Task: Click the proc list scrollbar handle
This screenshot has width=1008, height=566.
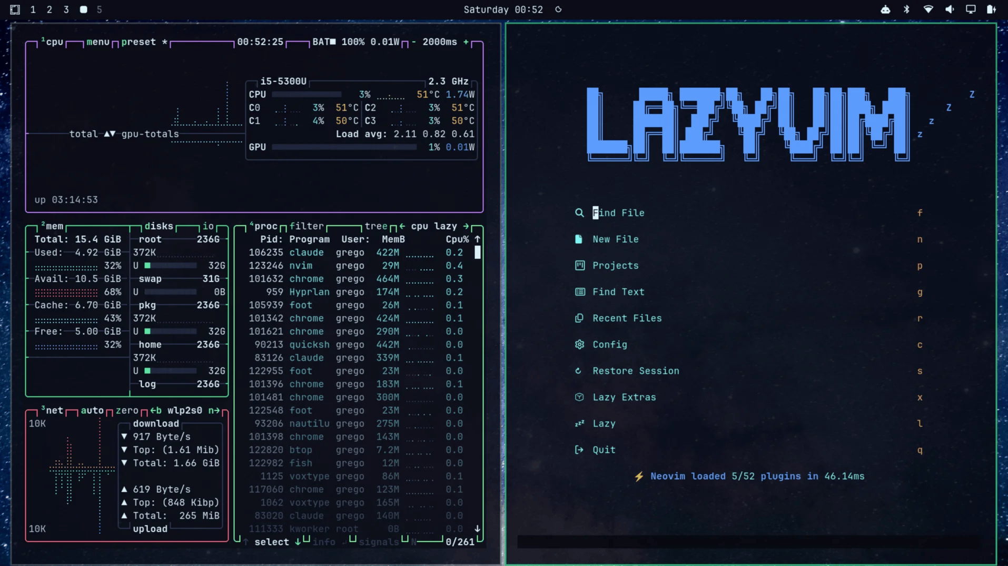Action: [478, 252]
